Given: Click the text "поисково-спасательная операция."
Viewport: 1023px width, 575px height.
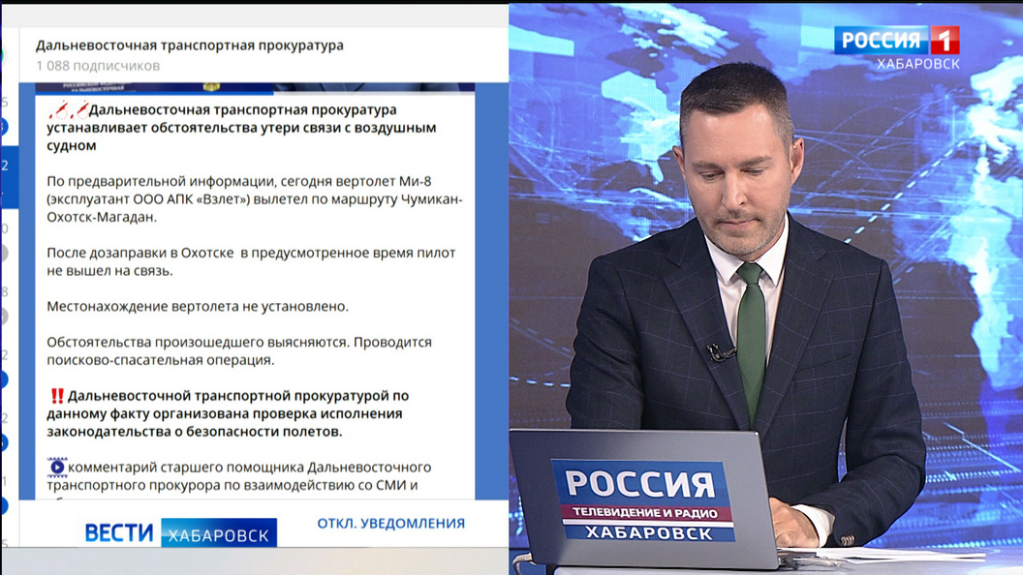Looking at the screenshot, I should pyautogui.click(x=161, y=360).
